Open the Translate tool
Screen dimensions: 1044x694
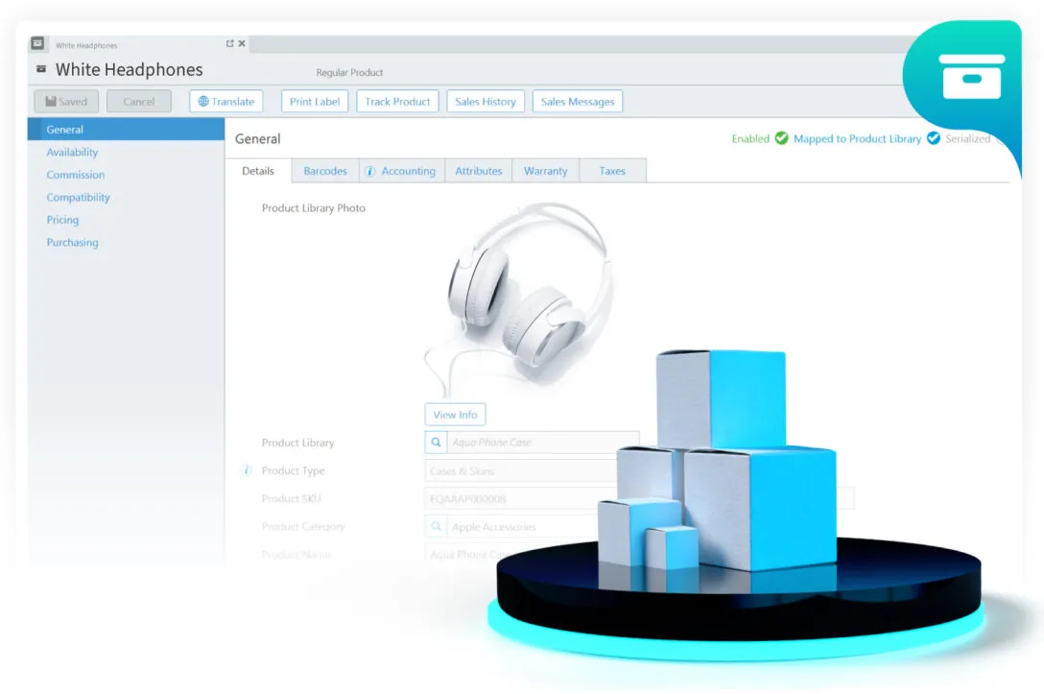point(225,101)
